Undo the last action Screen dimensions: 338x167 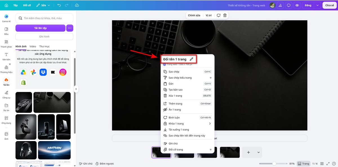[x=59, y=5]
